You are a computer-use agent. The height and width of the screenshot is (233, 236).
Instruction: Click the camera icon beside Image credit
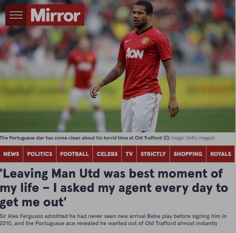click(166, 138)
